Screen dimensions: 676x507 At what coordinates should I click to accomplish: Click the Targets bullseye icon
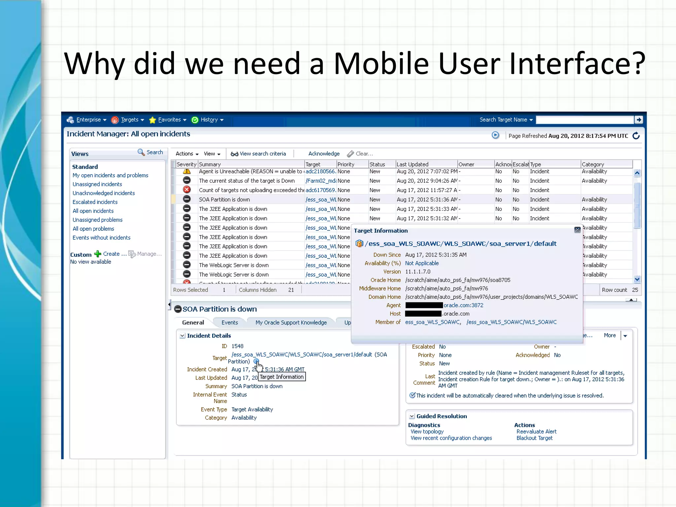pyautogui.click(x=115, y=120)
